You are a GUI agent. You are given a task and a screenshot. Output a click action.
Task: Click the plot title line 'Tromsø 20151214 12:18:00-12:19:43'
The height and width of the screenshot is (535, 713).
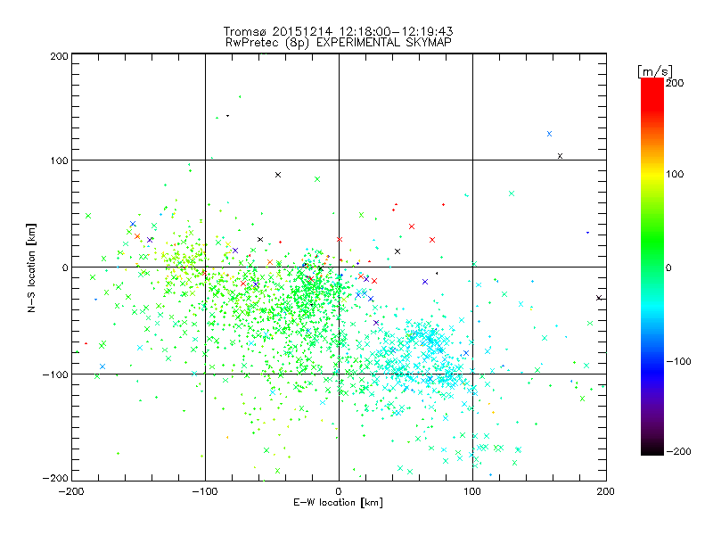pyautogui.click(x=338, y=31)
